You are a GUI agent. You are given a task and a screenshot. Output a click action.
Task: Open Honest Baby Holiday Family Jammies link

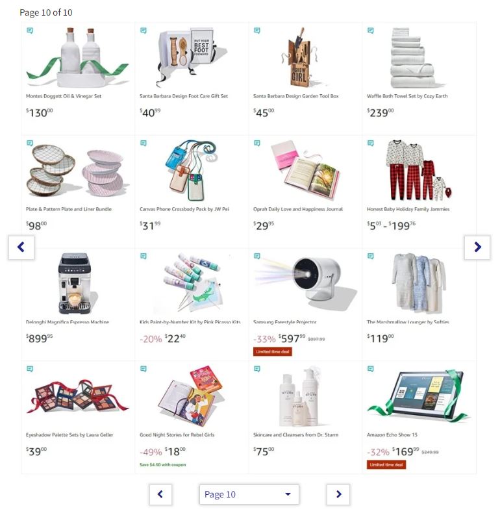tap(408, 209)
